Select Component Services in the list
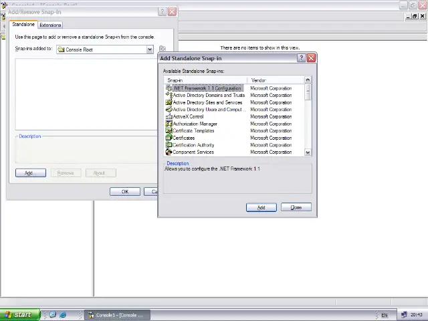This screenshot has height=321, width=428. [193, 152]
